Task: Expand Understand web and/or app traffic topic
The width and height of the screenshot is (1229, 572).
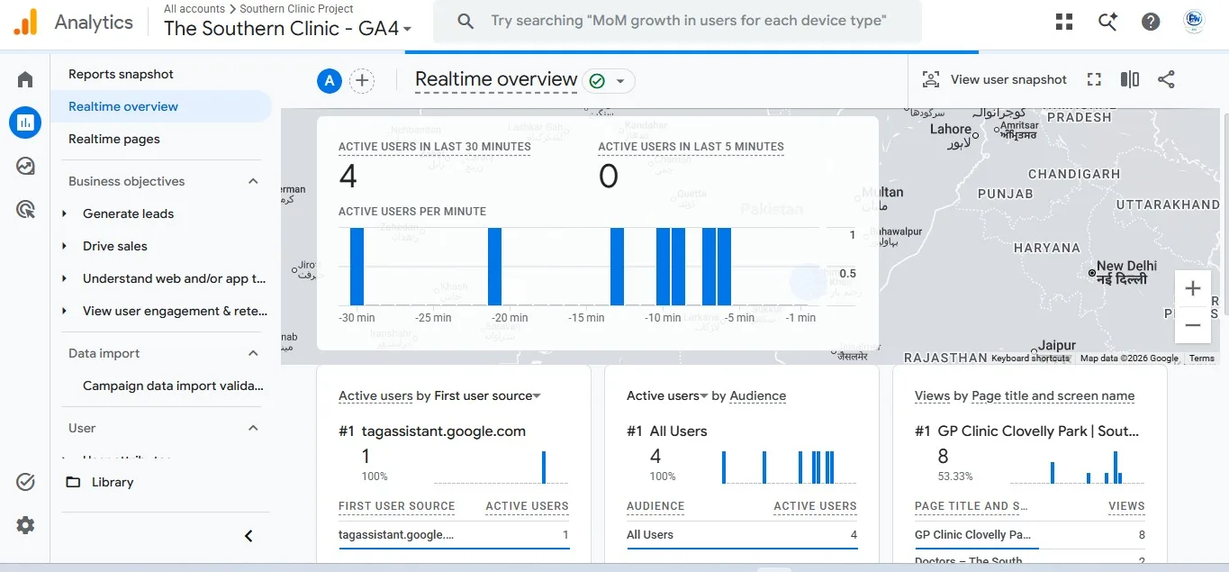Action: click(x=64, y=278)
